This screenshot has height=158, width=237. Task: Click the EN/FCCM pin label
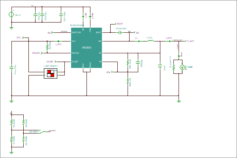coord(76,32)
